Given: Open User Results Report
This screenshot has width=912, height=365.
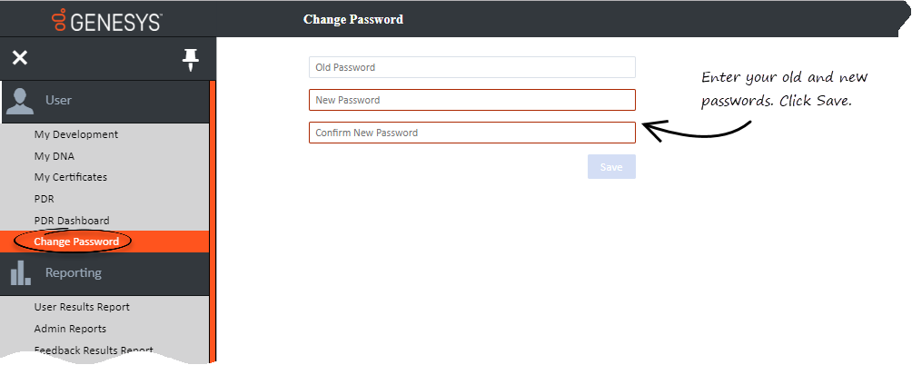Looking at the screenshot, I should (82, 307).
